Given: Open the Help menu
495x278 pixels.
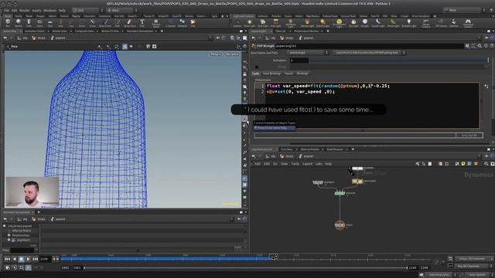Looking at the screenshot, I should point(62,10).
